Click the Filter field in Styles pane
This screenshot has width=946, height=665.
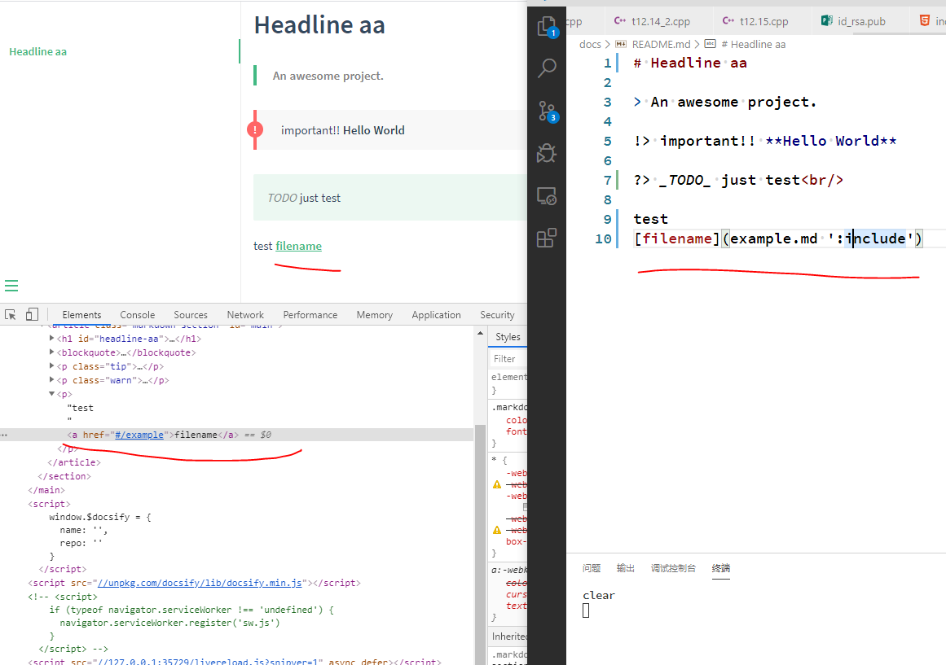click(x=505, y=358)
